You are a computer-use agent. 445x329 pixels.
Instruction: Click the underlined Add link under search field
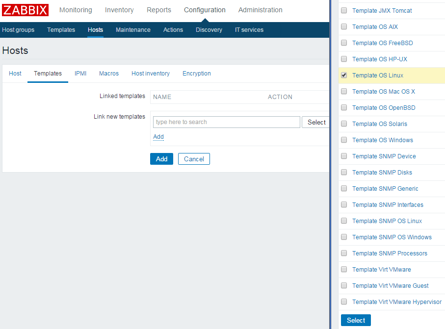158,137
